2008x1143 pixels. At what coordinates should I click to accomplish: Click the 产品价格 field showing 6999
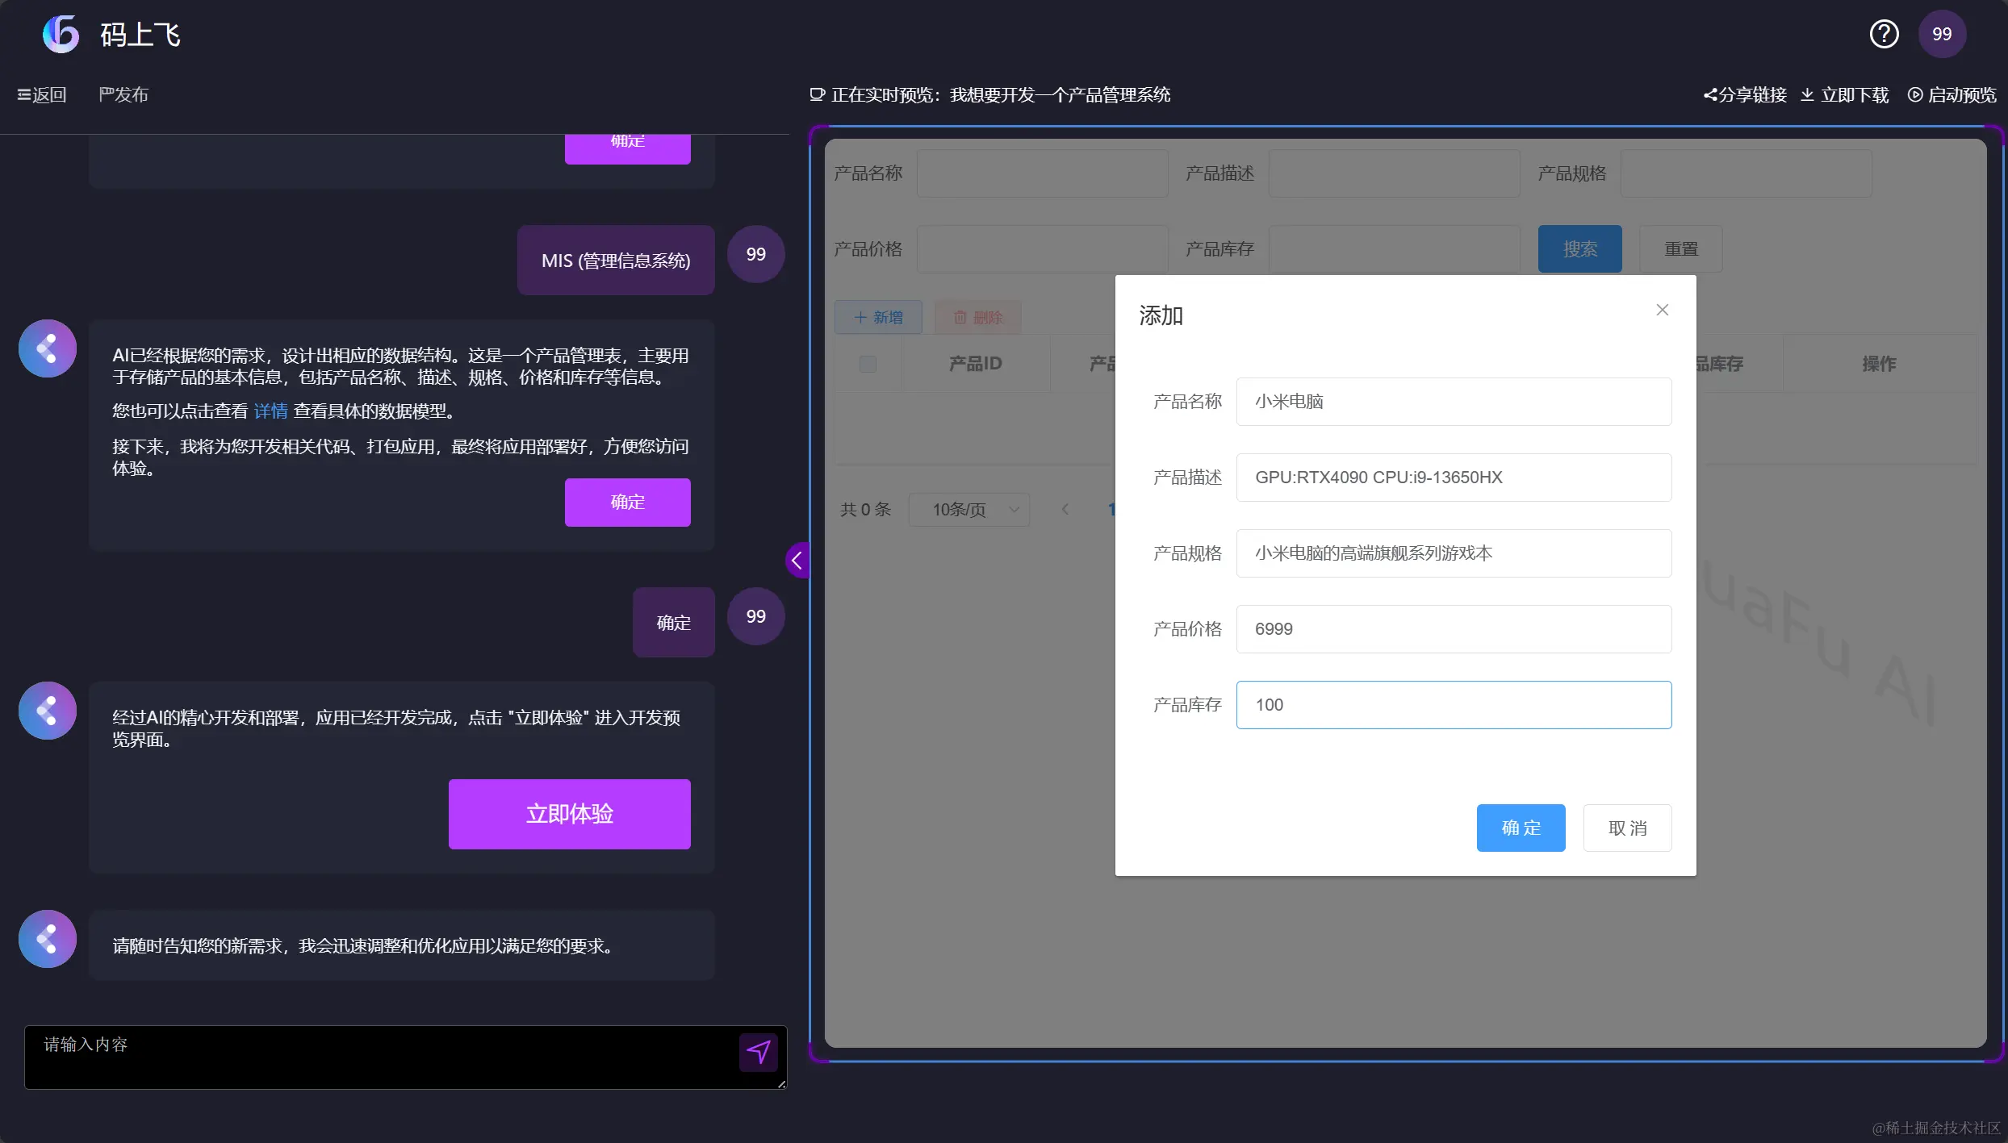(1453, 629)
